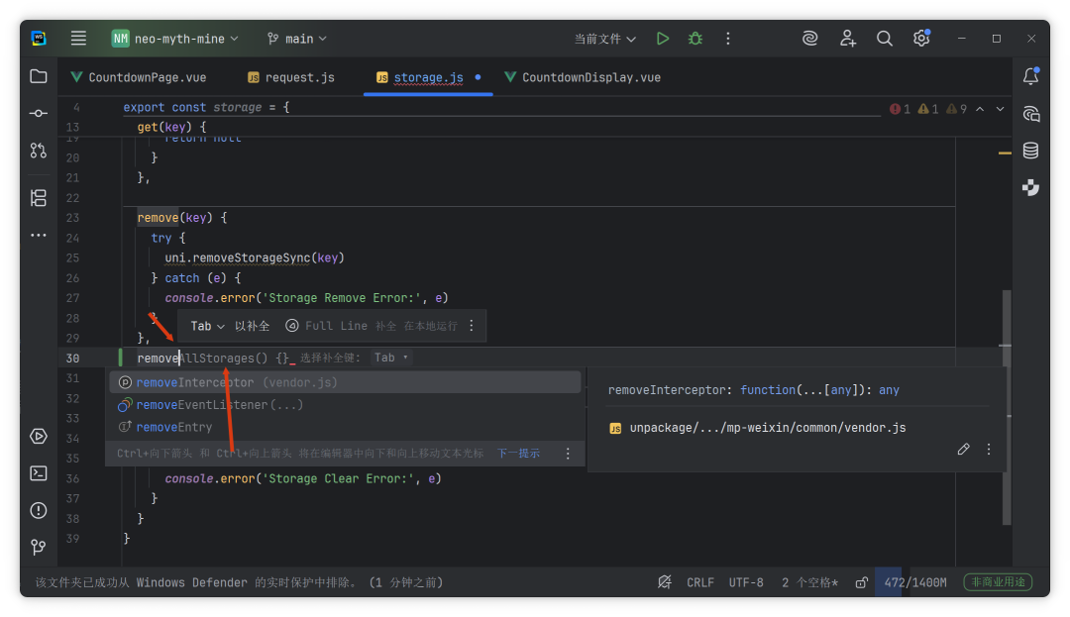Expand the neo-myth-mine project dropdown
The width and height of the screenshot is (1070, 617).
175,39
